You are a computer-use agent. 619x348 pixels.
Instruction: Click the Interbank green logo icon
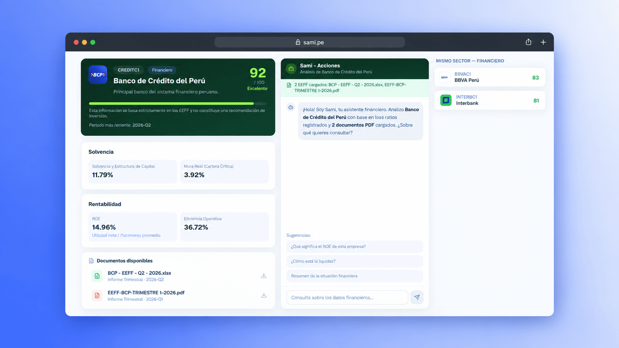[446, 100]
